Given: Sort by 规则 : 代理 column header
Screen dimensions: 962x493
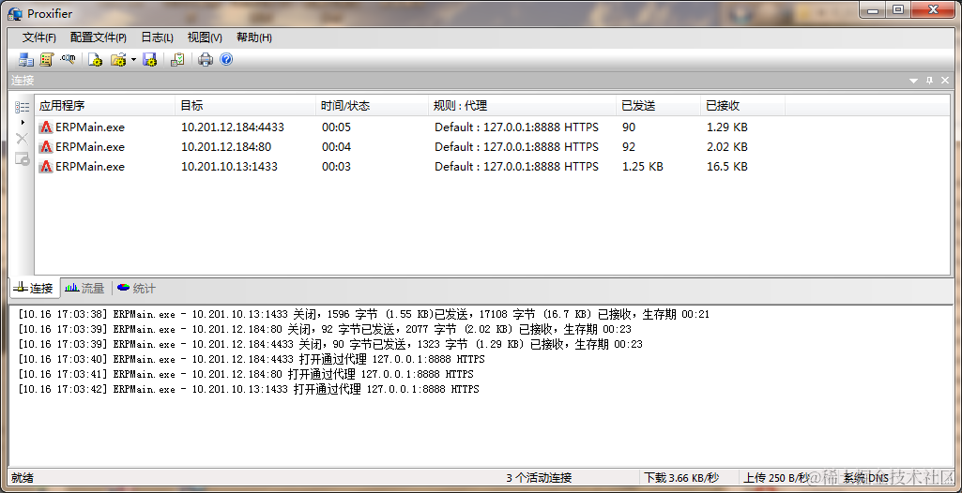Looking at the screenshot, I should coord(522,105).
